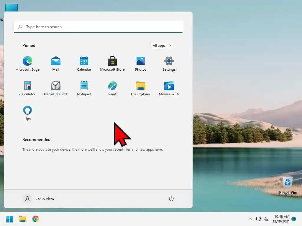Click the Windows Start button on taskbar
302x226 pixels.
tap(10, 219)
